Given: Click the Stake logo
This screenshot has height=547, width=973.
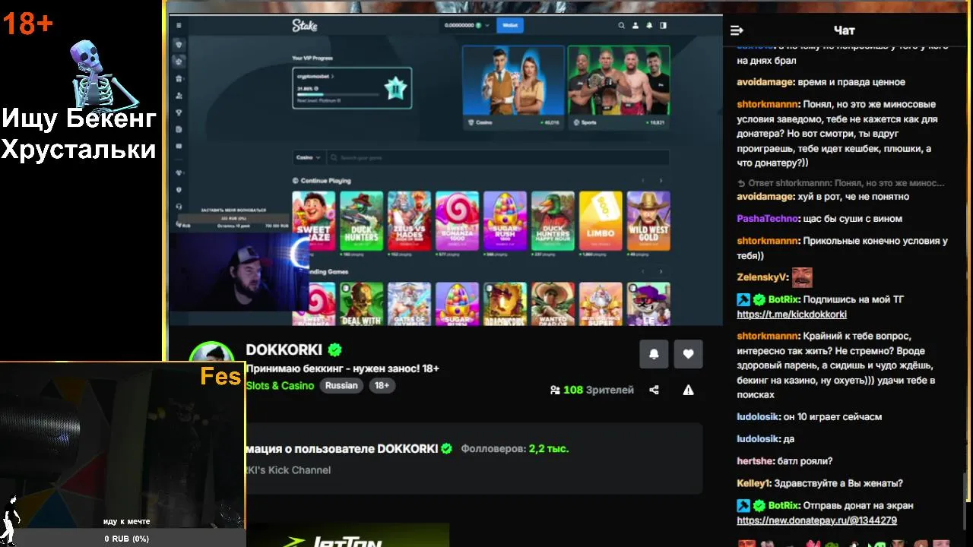Looking at the screenshot, I should point(305,25).
